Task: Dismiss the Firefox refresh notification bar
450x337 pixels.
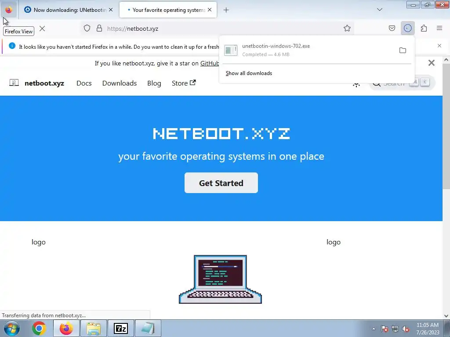Action: (439, 46)
